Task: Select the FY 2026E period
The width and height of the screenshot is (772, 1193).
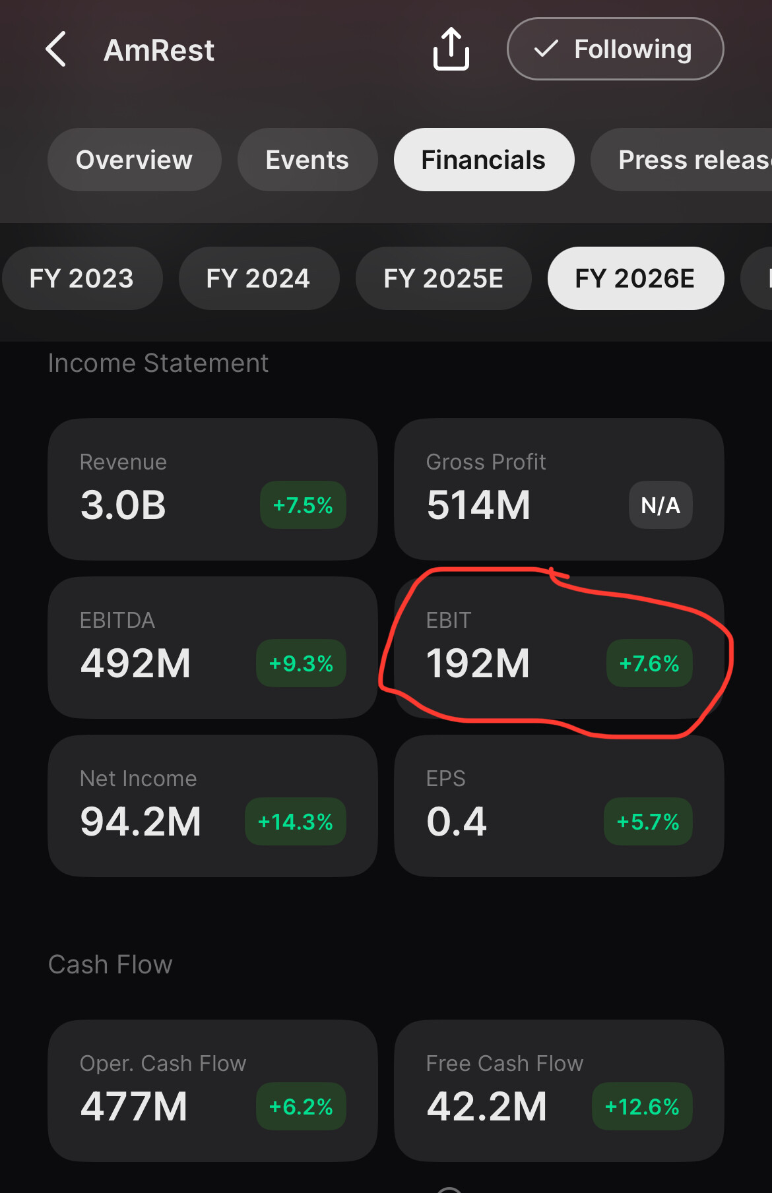Action: tap(635, 278)
